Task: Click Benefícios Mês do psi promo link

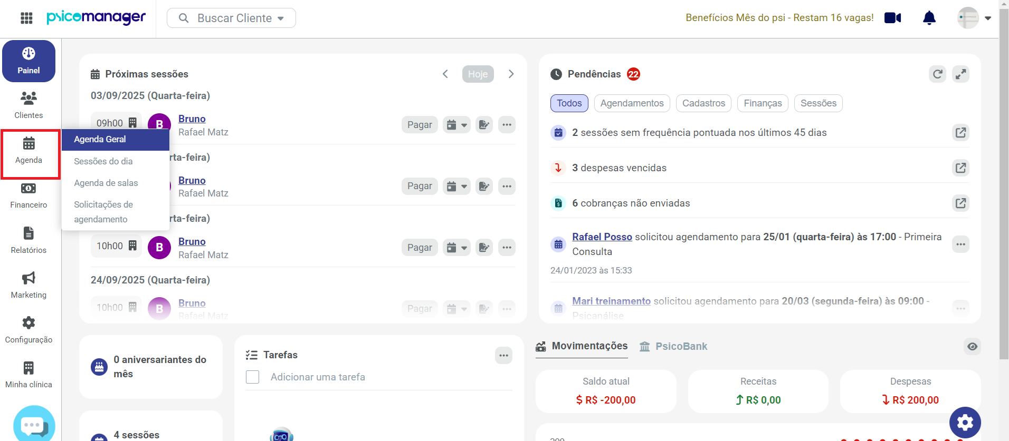Action: coord(779,18)
